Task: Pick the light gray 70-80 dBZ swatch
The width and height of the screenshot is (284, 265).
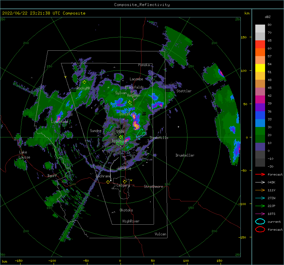Action: pos(260,29)
